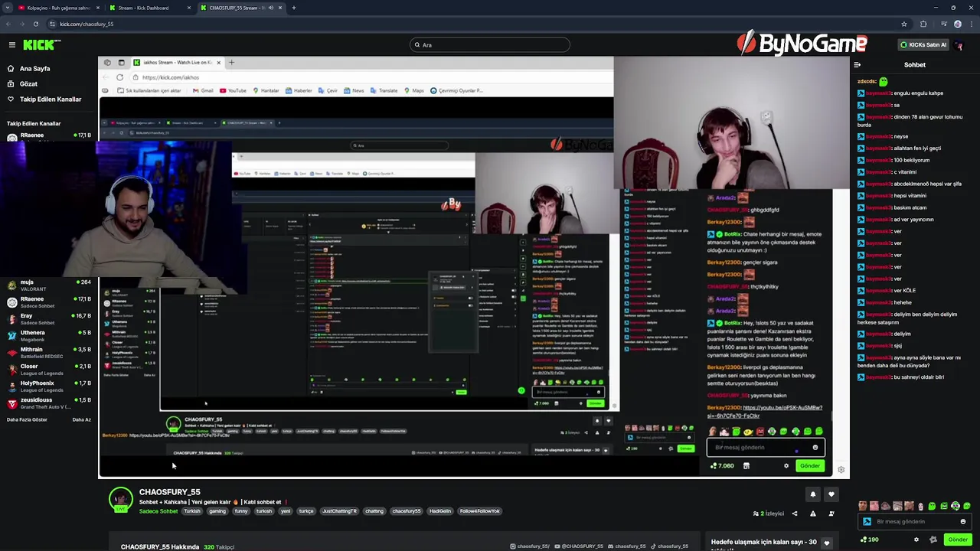Show the 190 channel points balance

(869, 540)
